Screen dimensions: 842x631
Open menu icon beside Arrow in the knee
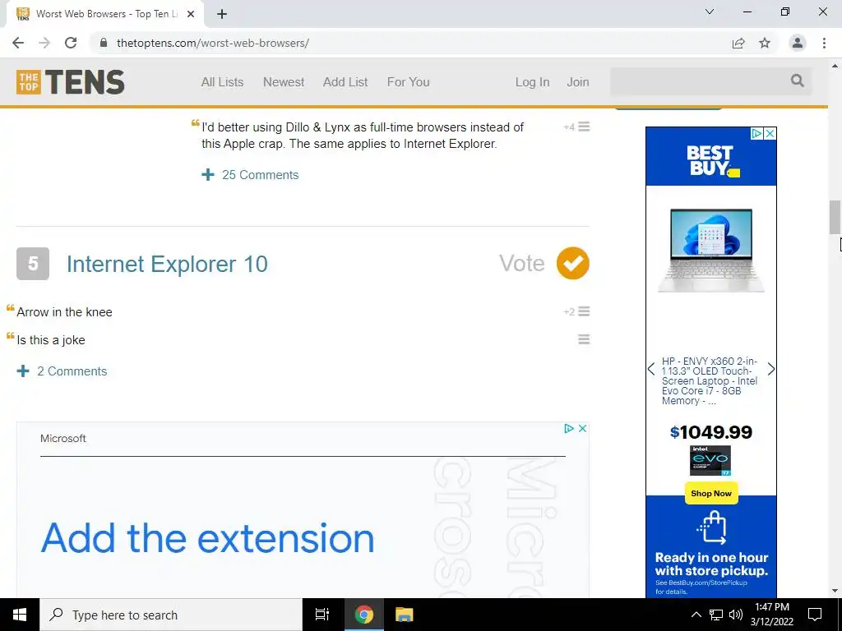584,311
